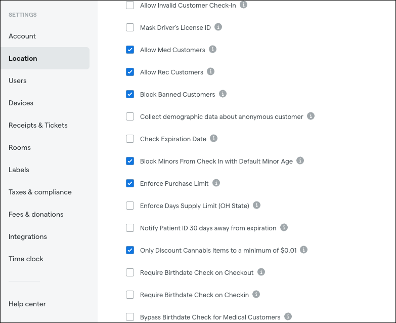Click info icon beside Allow Med Customers

[x=212, y=49]
